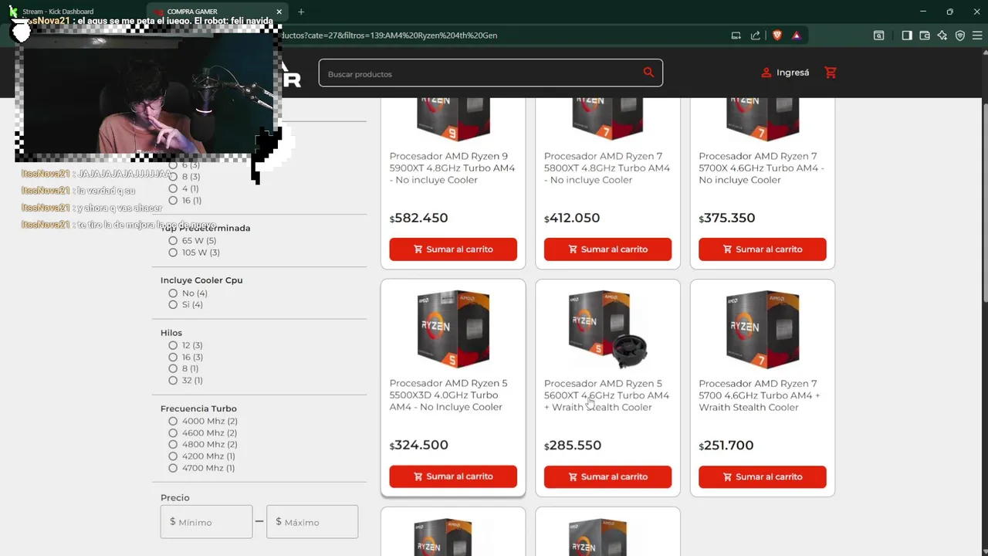Viewport: 988px width, 556px height.
Task: Add Ryzen 5 5500X3D to cart
Action: 453,476
